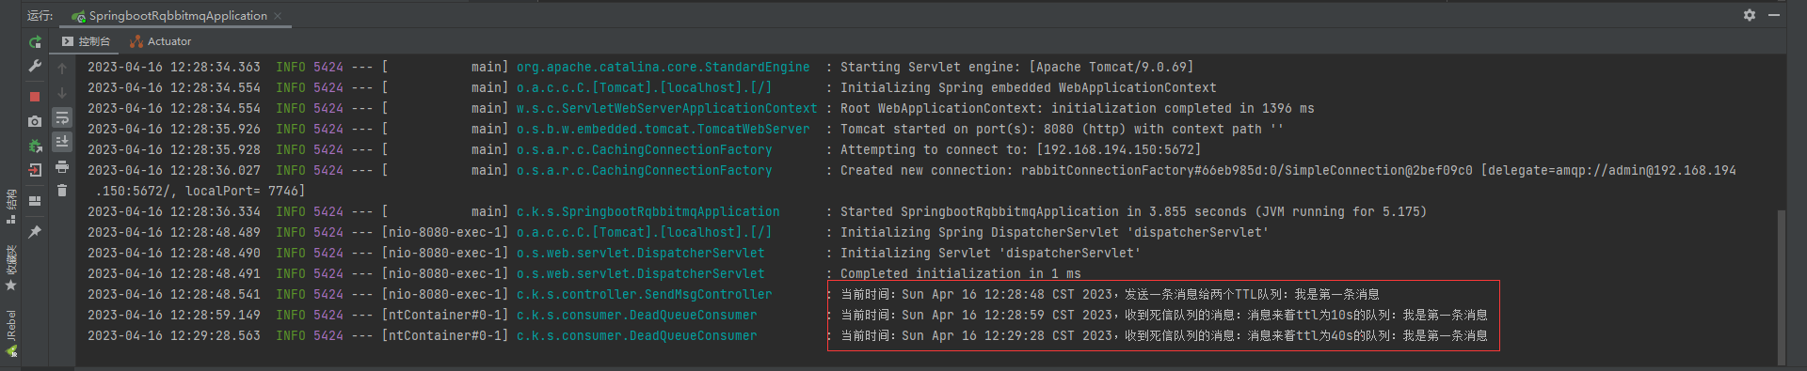Rerun SpringbootRqbbitmqApplication with the green rerun icon

[x=35, y=41]
